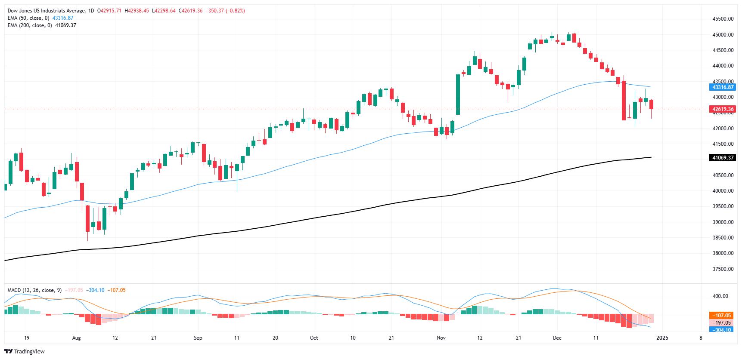Click the 1D interval label
742x359 pixels.
(x=91, y=11)
